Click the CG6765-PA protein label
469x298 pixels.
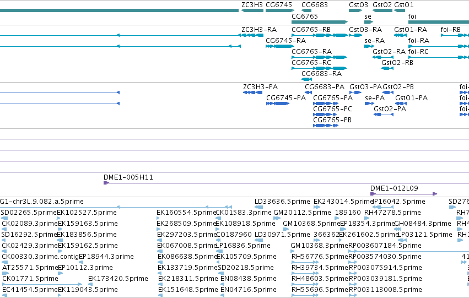pyautogui.click(x=333, y=98)
